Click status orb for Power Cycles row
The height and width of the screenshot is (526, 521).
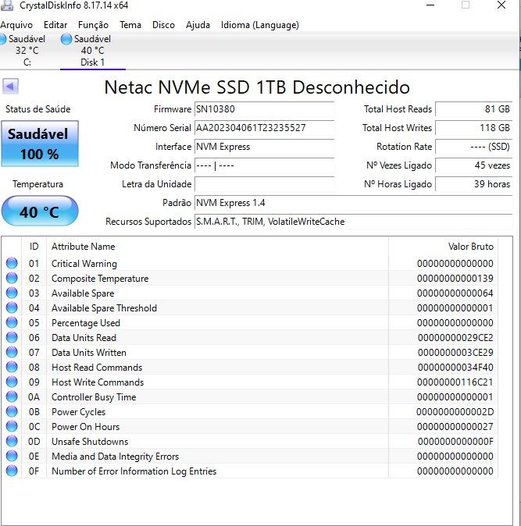pyautogui.click(x=12, y=411)
